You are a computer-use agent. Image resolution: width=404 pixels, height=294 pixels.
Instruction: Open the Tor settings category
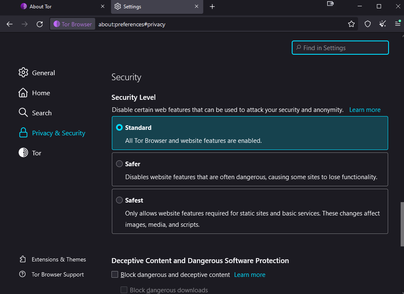(30, 153)
